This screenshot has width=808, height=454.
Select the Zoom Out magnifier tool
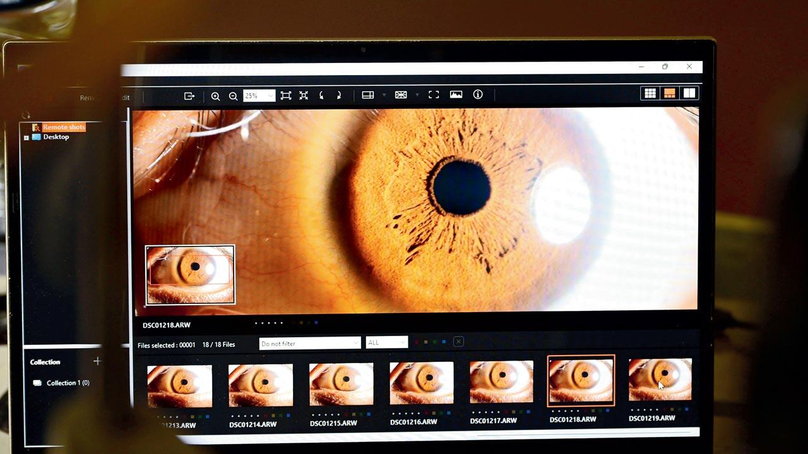(233, 95)
